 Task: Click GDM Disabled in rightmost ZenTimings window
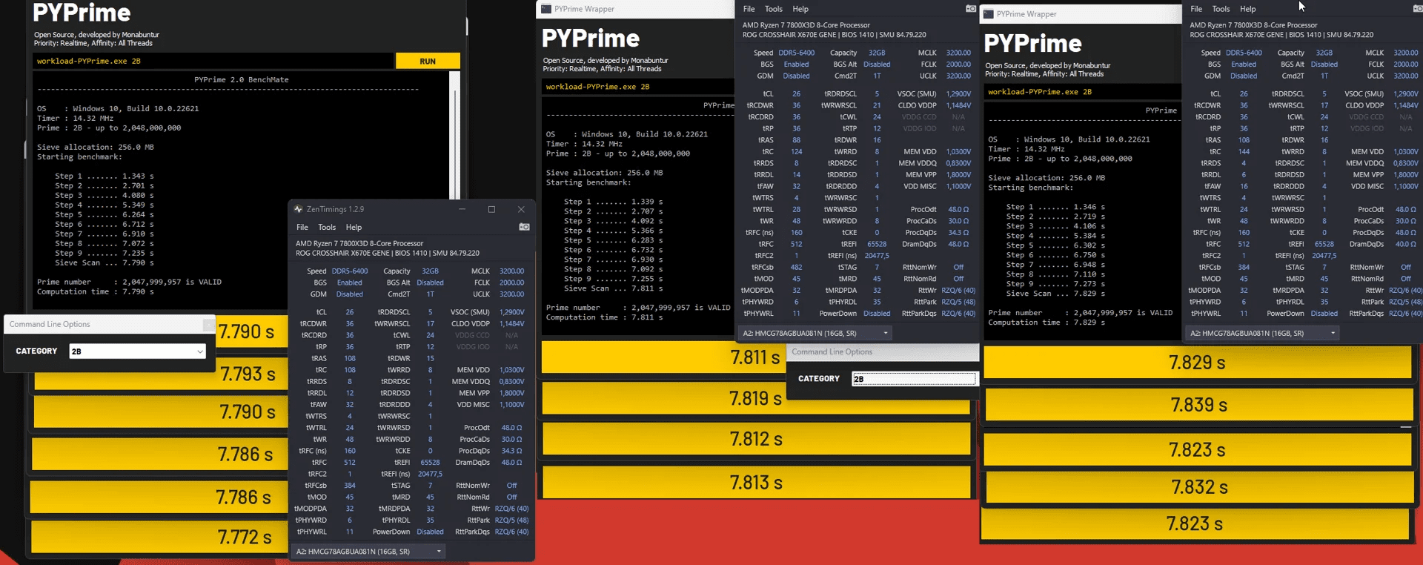(x=1244, y=76)
